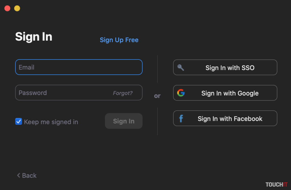
Task: Click the TOUCHIT watermark logo
Action: pyautogui.click(x=276, y=185)
